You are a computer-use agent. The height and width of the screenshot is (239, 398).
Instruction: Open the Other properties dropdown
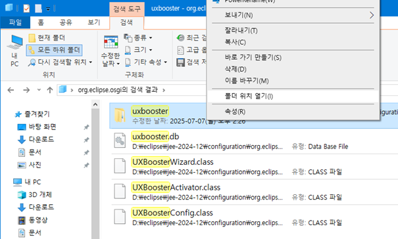pyautogui.click(x=145, y=62)
